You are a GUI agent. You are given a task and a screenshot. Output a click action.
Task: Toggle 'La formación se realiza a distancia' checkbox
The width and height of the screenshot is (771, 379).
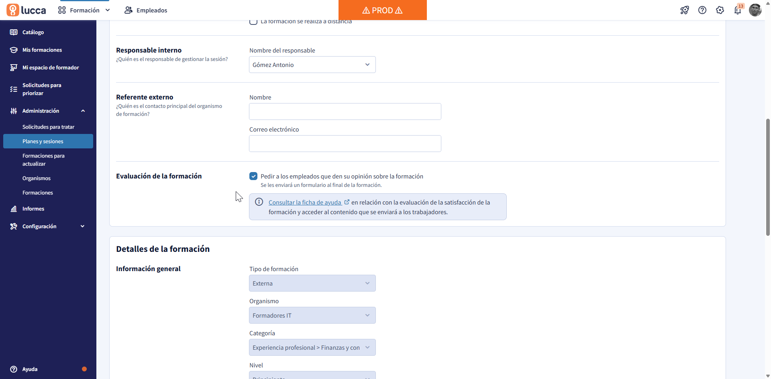pos(253,21)
